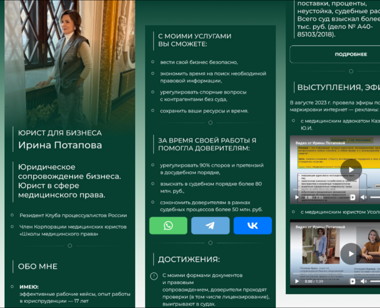Click the 'ЮРИСТ ДЛЯ БИЗНЕСА' heading

(x=60, y=133)
